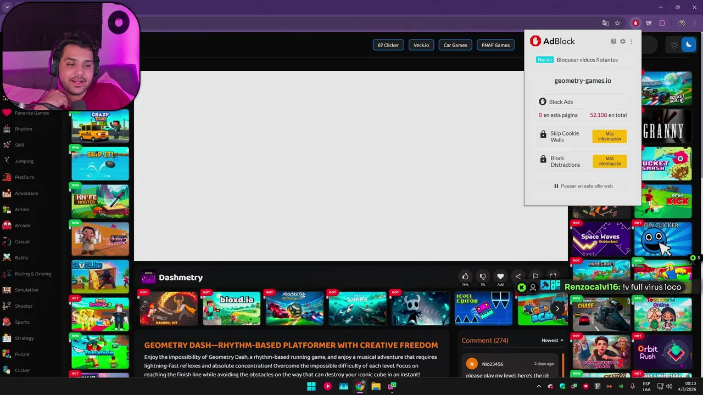The width and height of the screenshot is (703, 395).
Task: Open Orbit Rush game thumbnail
Action: click(663, 352)
